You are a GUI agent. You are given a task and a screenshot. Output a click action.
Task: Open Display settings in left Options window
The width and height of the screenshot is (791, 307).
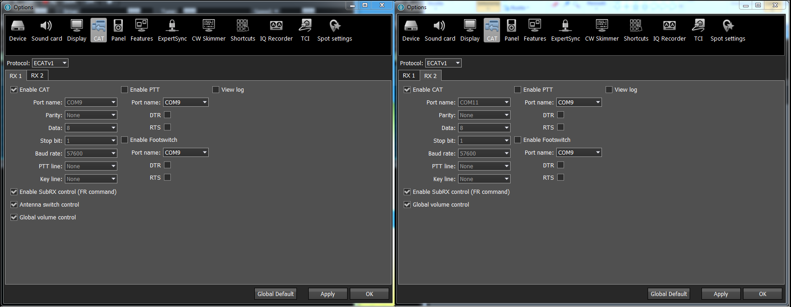click(x=77, y=31)
